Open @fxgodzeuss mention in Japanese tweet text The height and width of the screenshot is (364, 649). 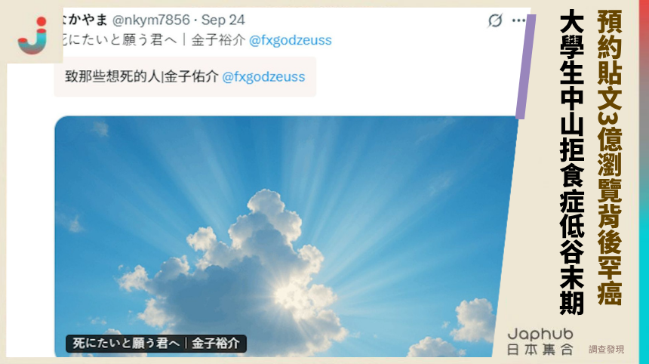[x=290, y=40]
